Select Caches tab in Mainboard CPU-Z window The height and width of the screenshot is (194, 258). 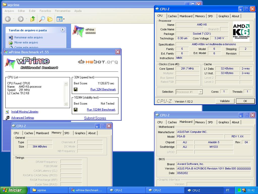(x=172, y=122)
